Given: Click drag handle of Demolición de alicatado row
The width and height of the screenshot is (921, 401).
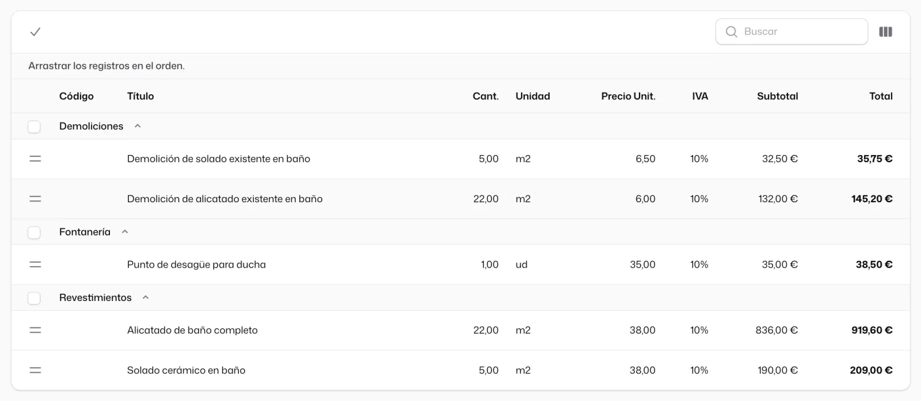Looking at the screenshot, I should click(35, 199).
